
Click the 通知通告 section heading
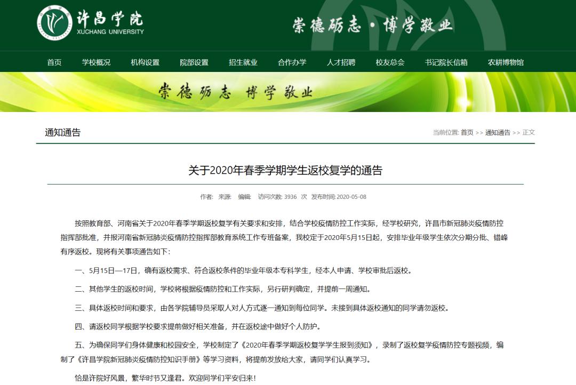(x=62, y=132)
